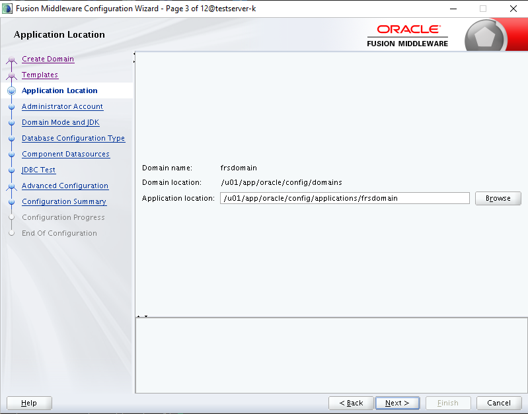Click the Configuration Progress step label
The image size is (528, 414).
pyautogui.click(x=63, y=217)
